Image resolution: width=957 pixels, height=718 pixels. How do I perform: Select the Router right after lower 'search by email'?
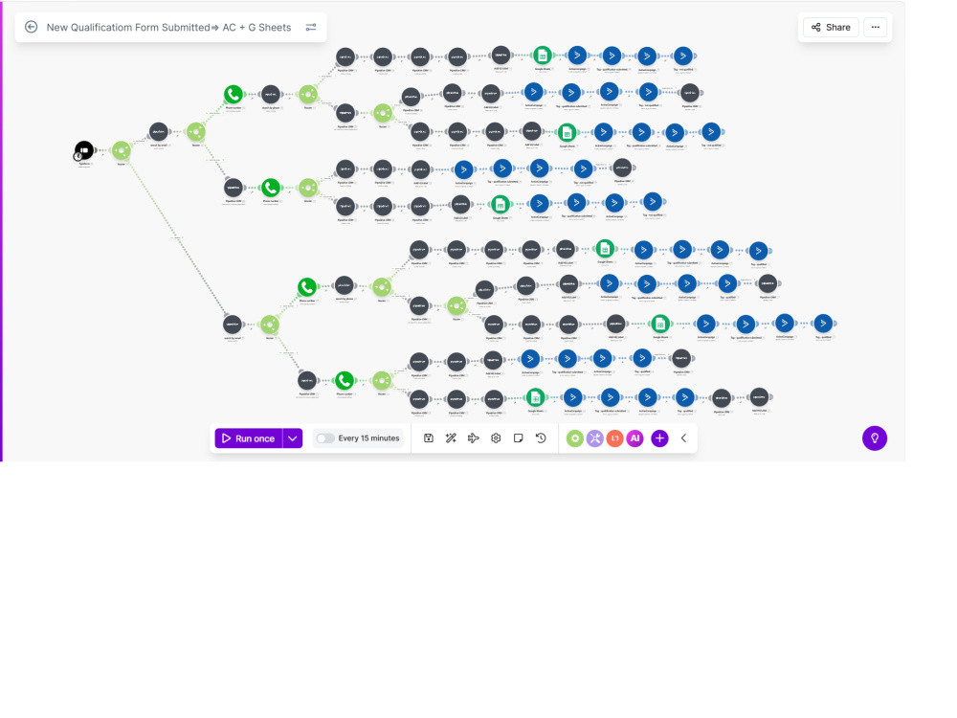[x=270, y=325]
